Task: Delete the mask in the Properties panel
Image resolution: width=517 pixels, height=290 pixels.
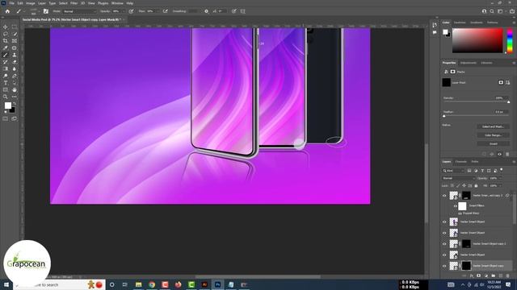Action: [x=507, y=154]
